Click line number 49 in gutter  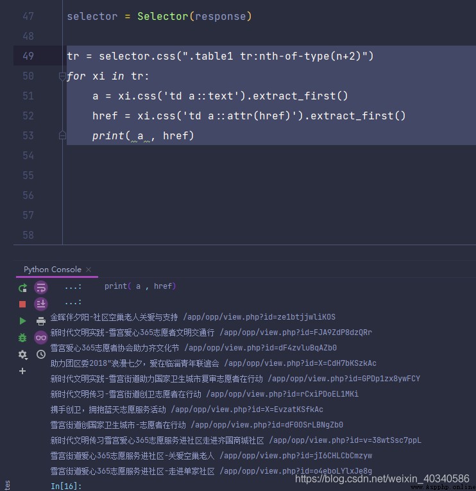coord(28,56)
